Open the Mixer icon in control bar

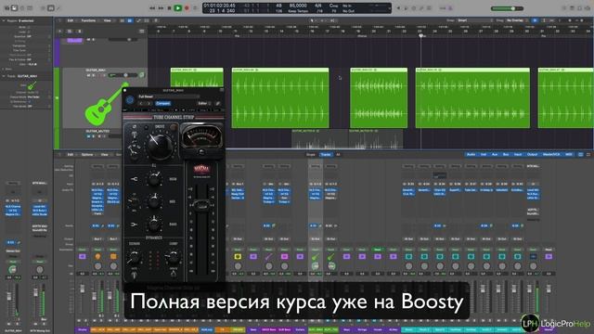[50, 8]
